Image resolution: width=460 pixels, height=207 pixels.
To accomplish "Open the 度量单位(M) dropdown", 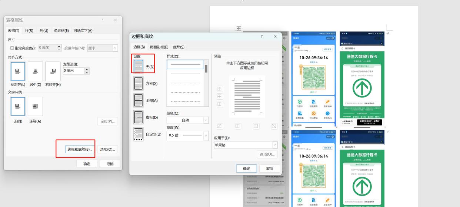I will [x=115, y=48].
